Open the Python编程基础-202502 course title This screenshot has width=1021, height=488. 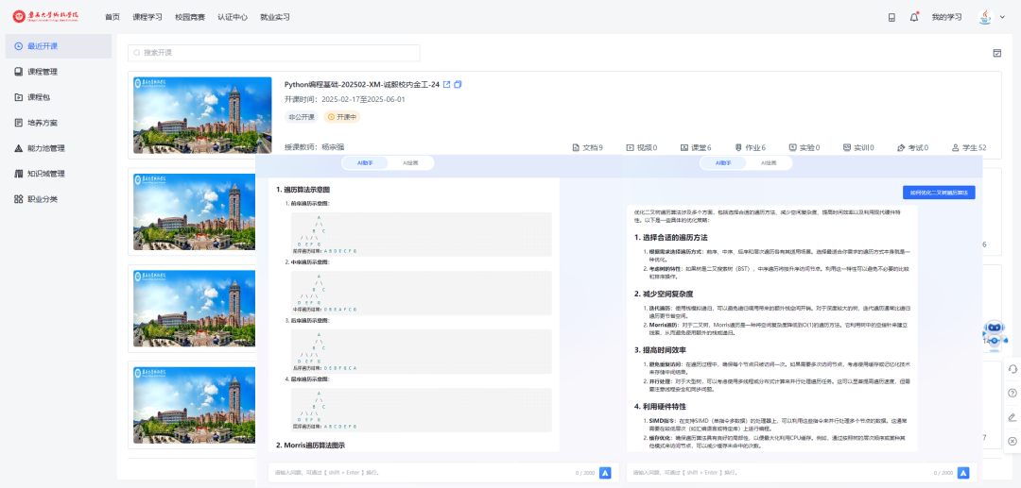click(362, 84)
